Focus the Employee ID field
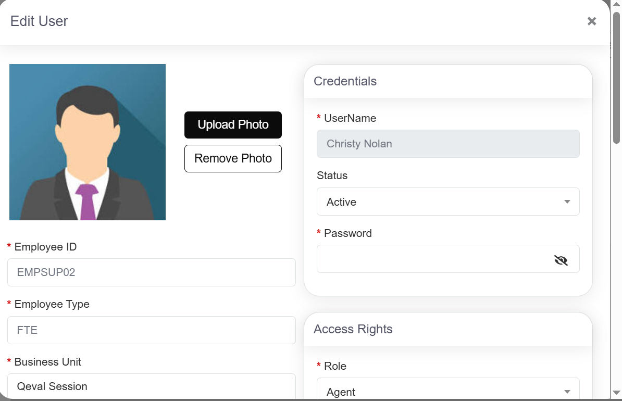Image resolution: width=622 pixels, height=401 pixels. tap(152, 272)
